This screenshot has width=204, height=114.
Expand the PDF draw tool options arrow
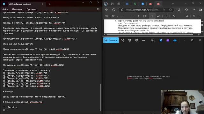(117, 16)
